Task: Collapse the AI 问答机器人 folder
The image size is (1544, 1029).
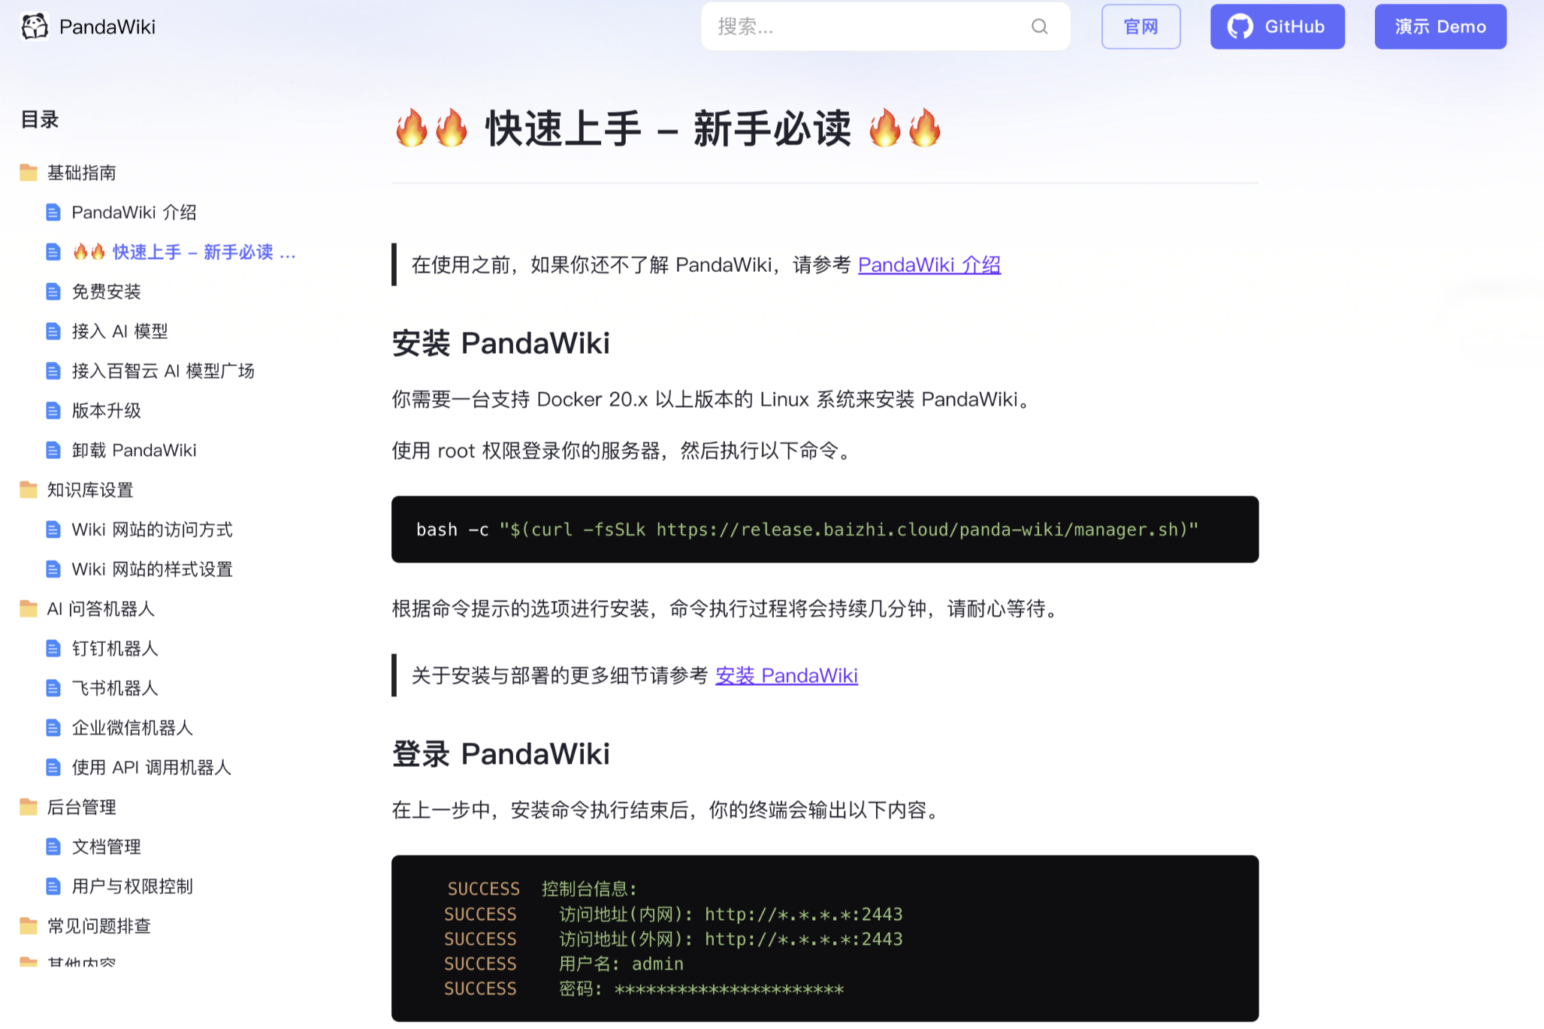Action: point(100,609)
